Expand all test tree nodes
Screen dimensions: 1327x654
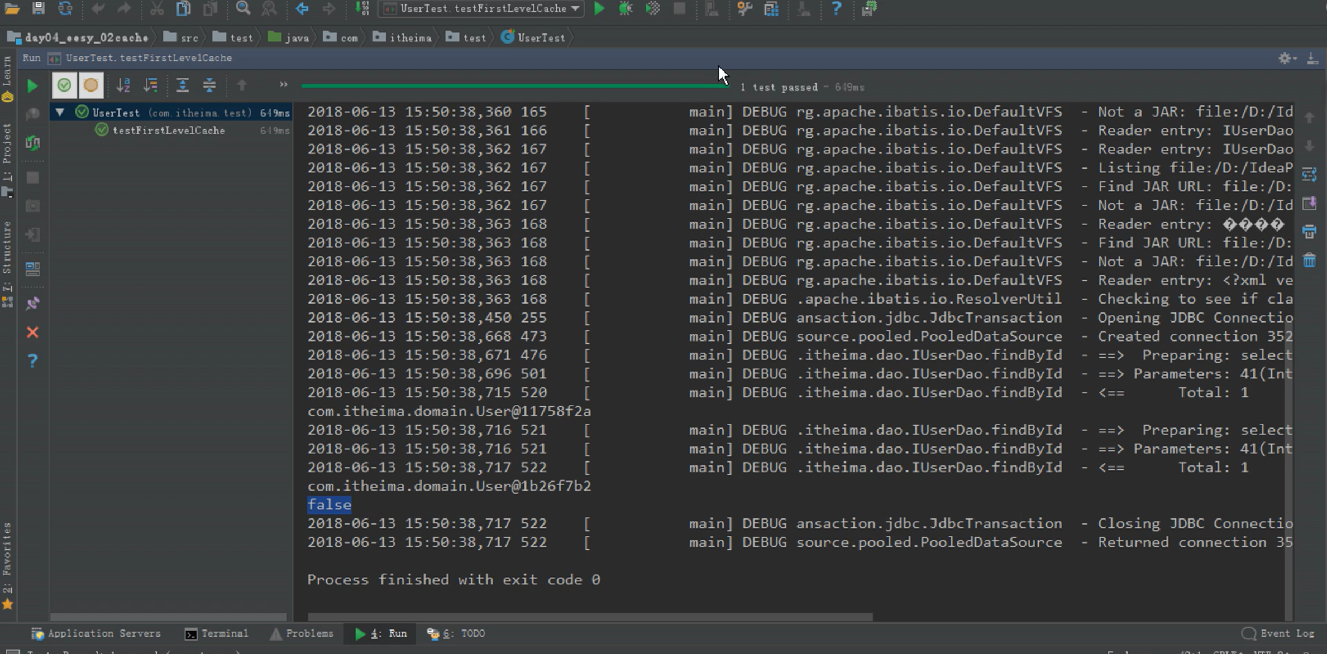click(182, 85)
